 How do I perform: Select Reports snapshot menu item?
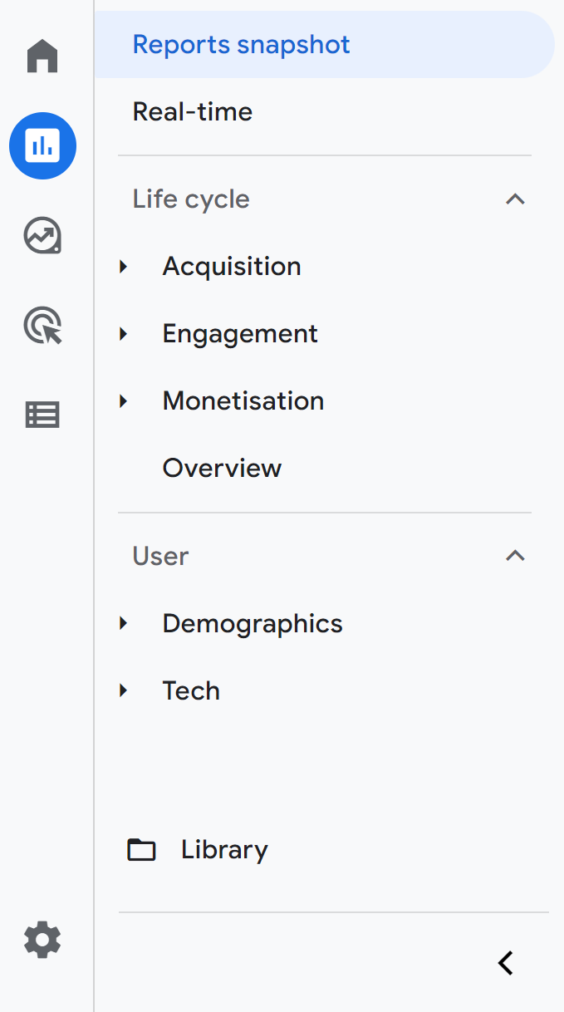pos(242,45)
